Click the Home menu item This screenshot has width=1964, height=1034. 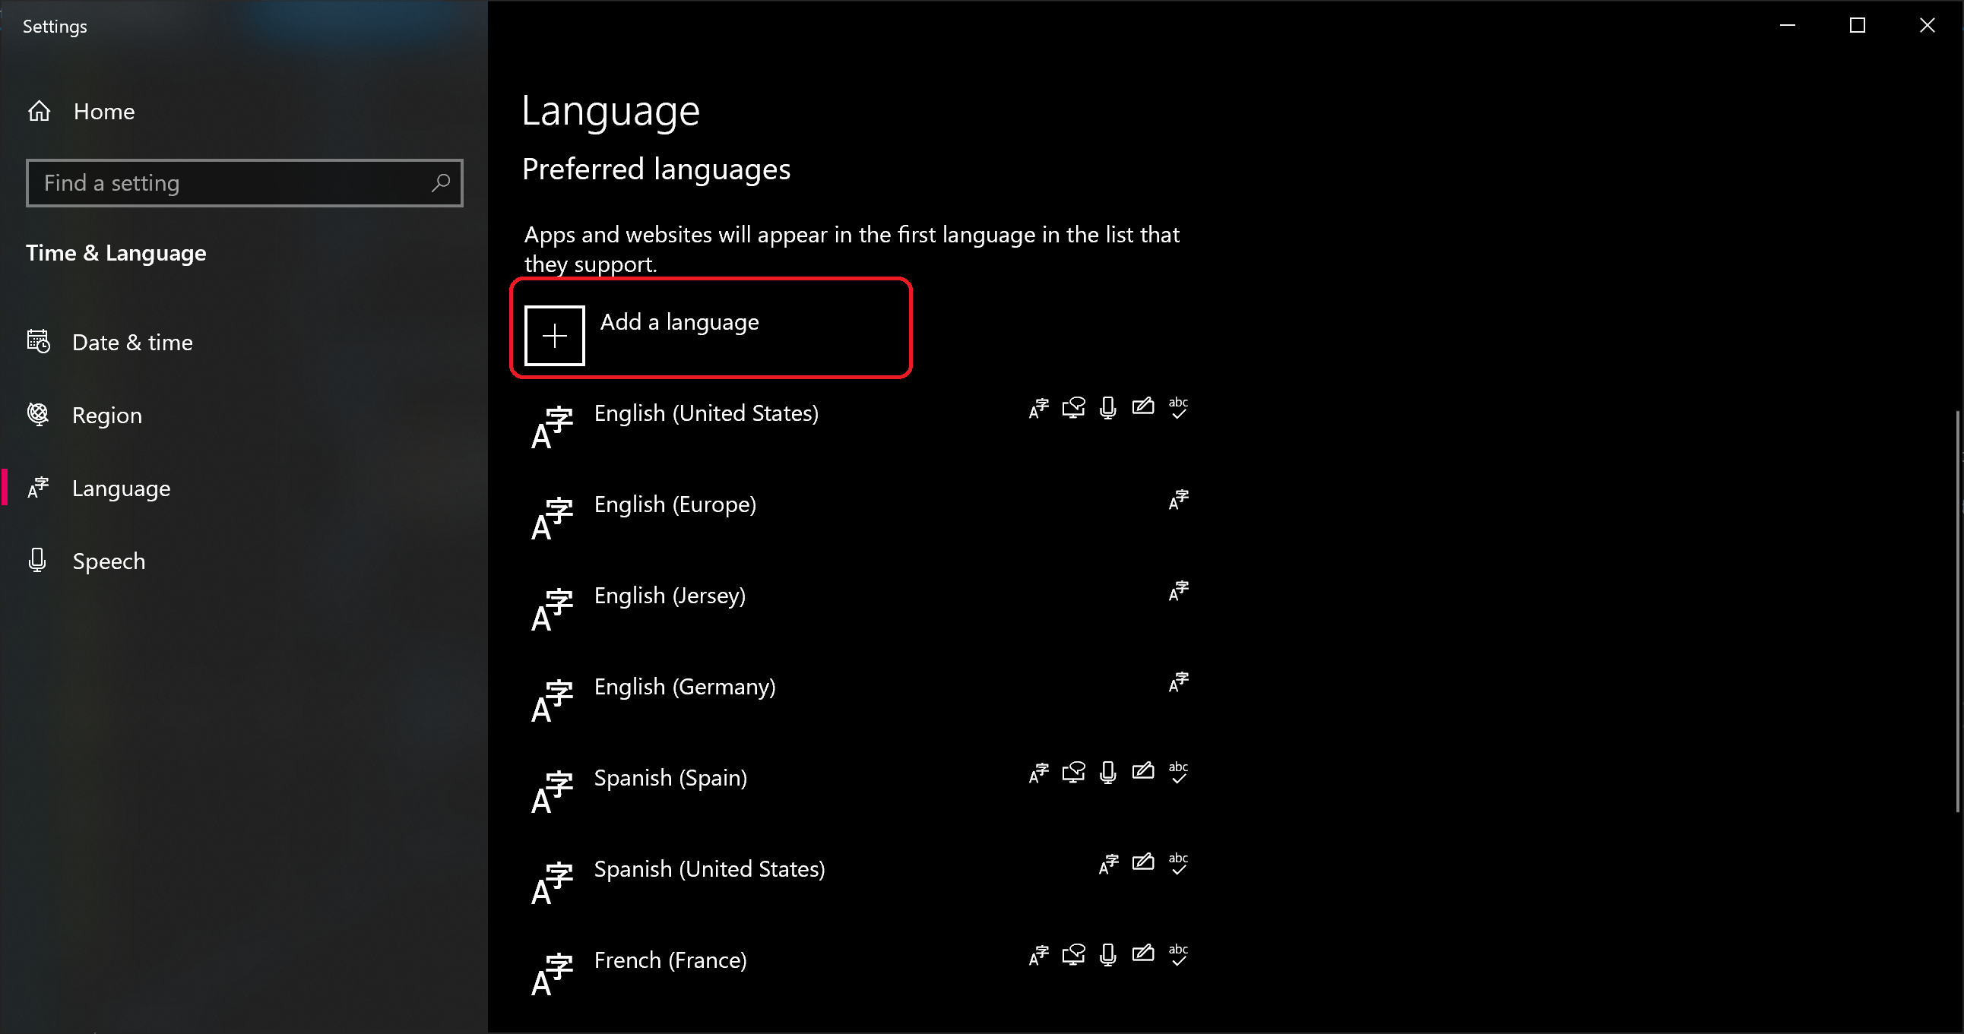click(104, 112)
